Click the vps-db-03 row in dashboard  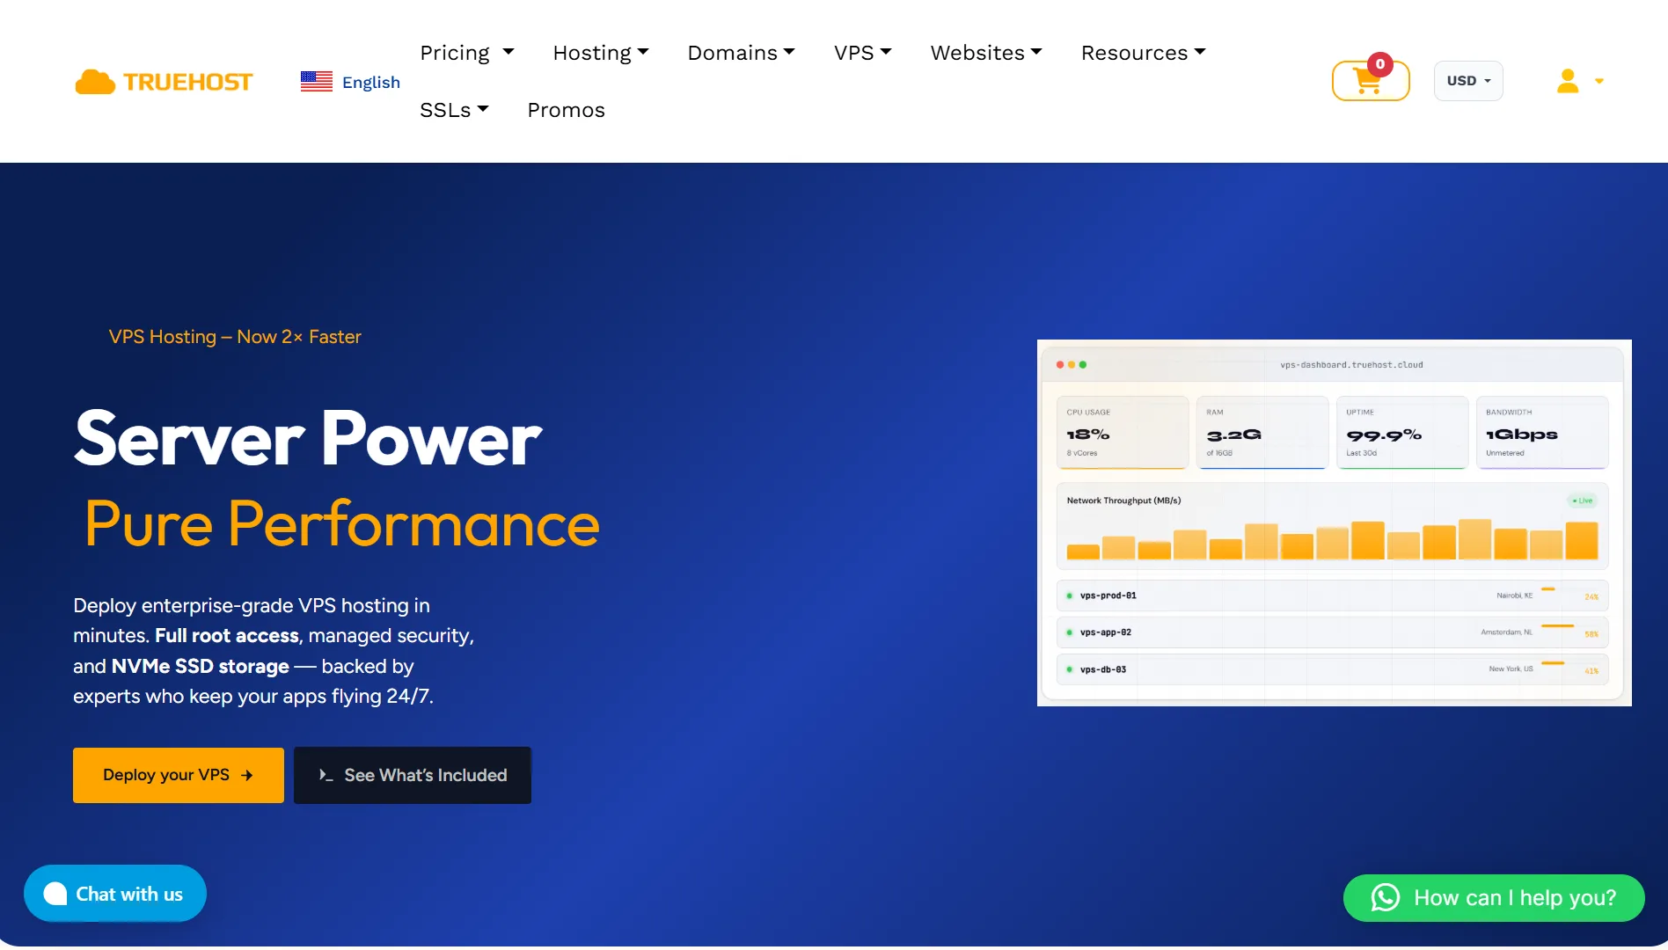point(1333,669)
